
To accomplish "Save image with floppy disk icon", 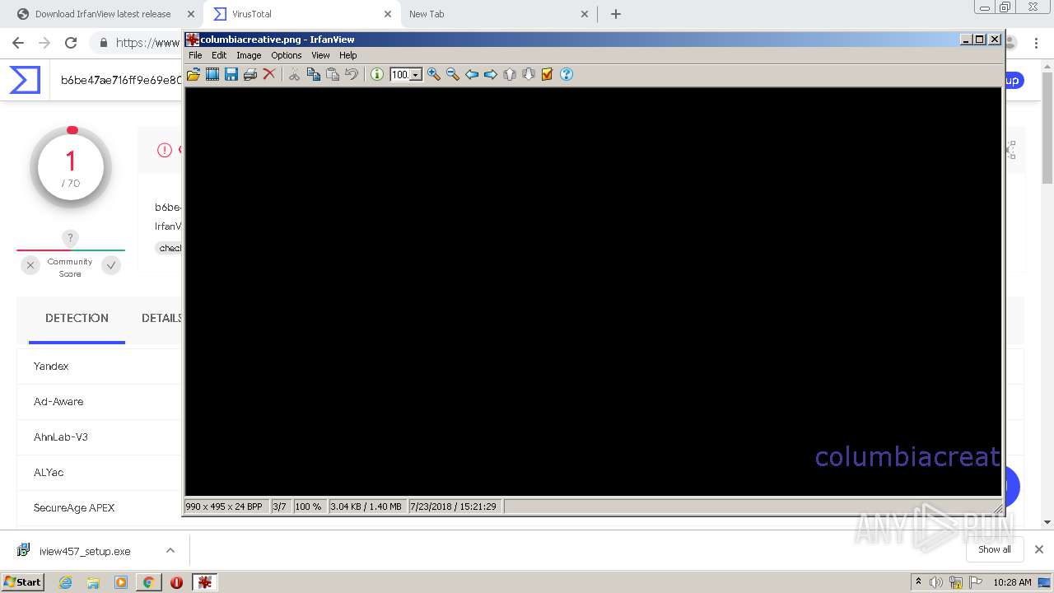I will (231, 74).
